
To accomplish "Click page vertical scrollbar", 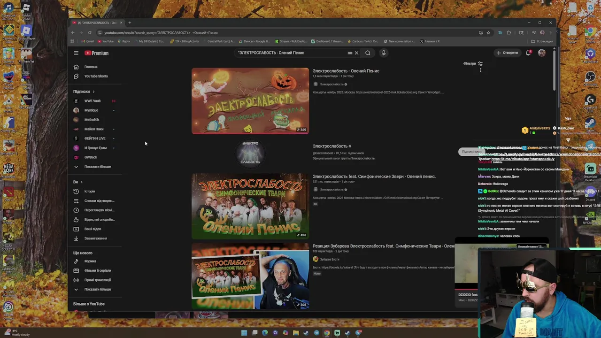I will coord(554,70).
